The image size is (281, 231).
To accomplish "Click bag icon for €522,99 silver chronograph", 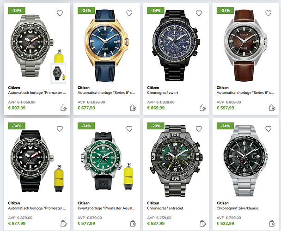I will [272, 224].
